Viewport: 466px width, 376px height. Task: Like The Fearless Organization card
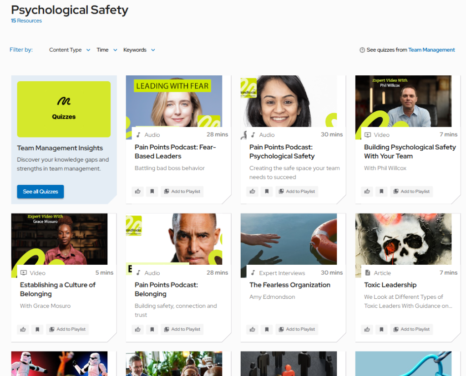[253, 329]
